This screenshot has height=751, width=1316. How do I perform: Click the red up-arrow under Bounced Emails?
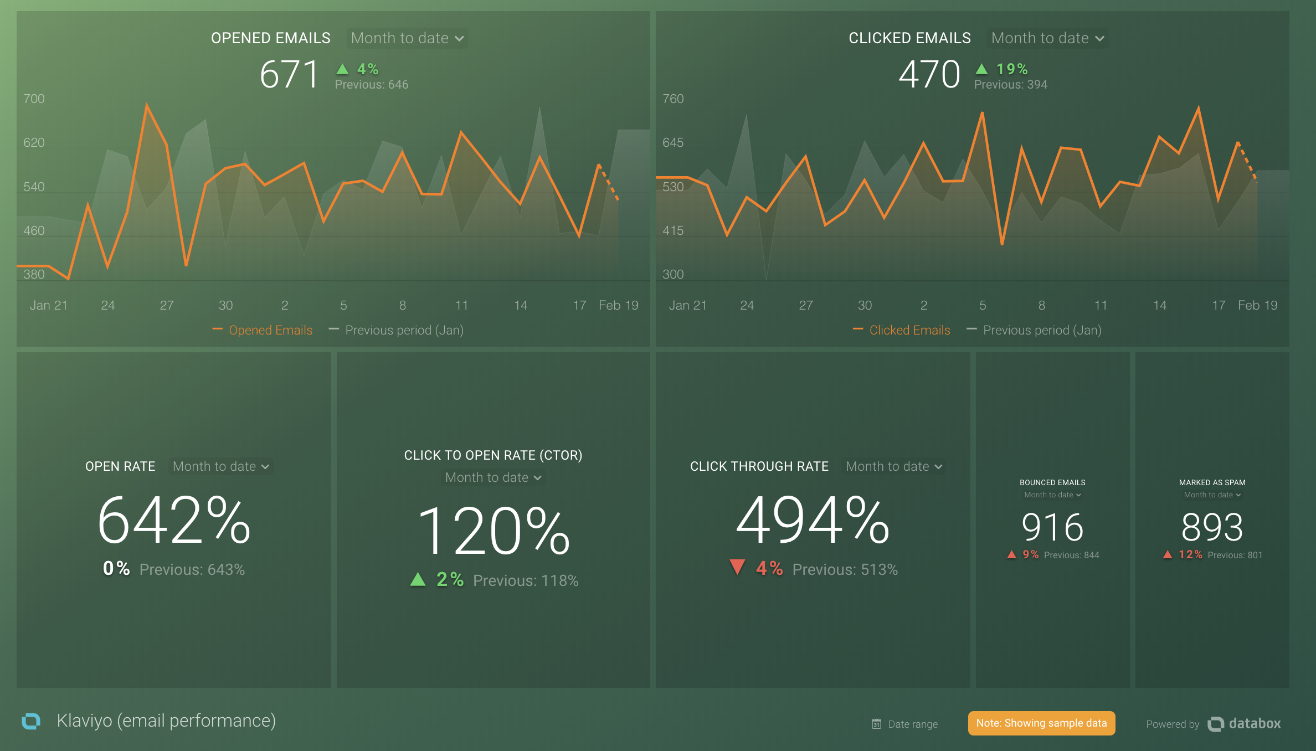click(1011, 554)
